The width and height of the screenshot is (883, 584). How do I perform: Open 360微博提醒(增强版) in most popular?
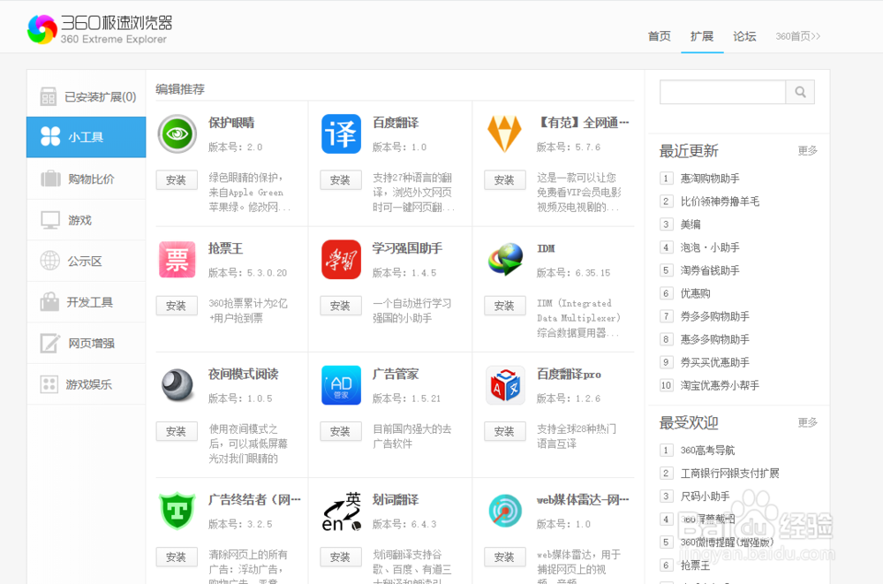[x=727, y=542]
